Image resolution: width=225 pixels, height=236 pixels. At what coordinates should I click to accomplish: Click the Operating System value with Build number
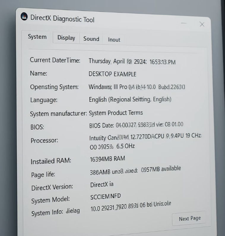point(137,87)
